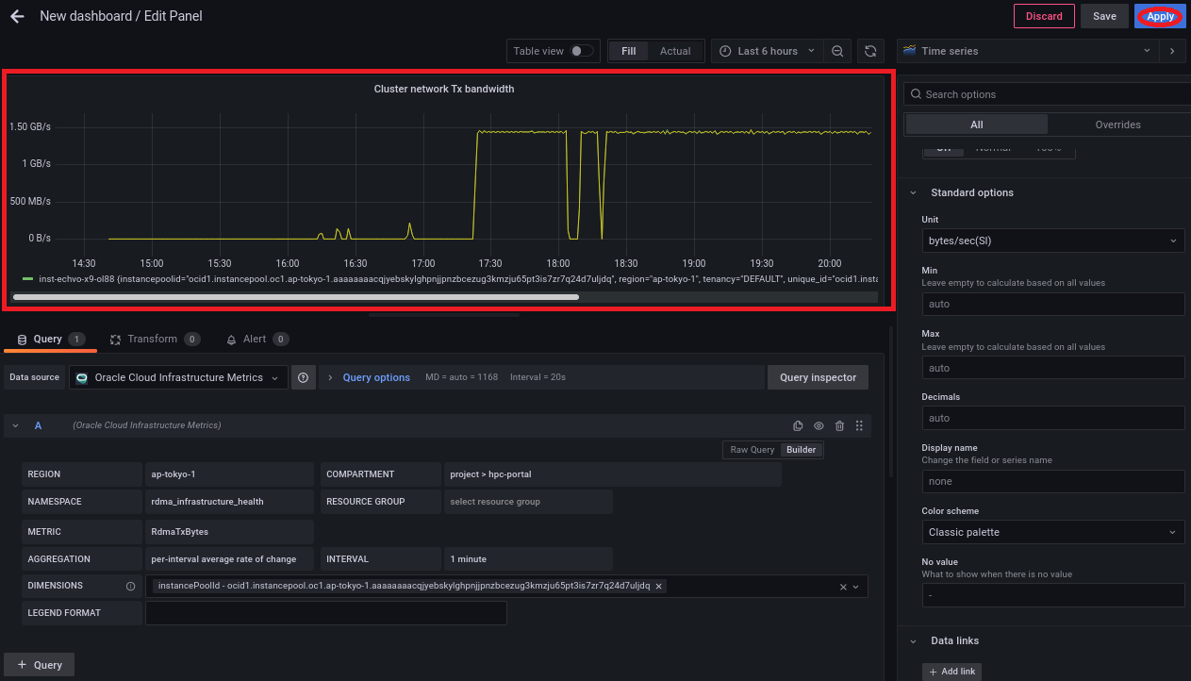
Task: Click the legend's green series color swatch
Action: click(27, 279)
